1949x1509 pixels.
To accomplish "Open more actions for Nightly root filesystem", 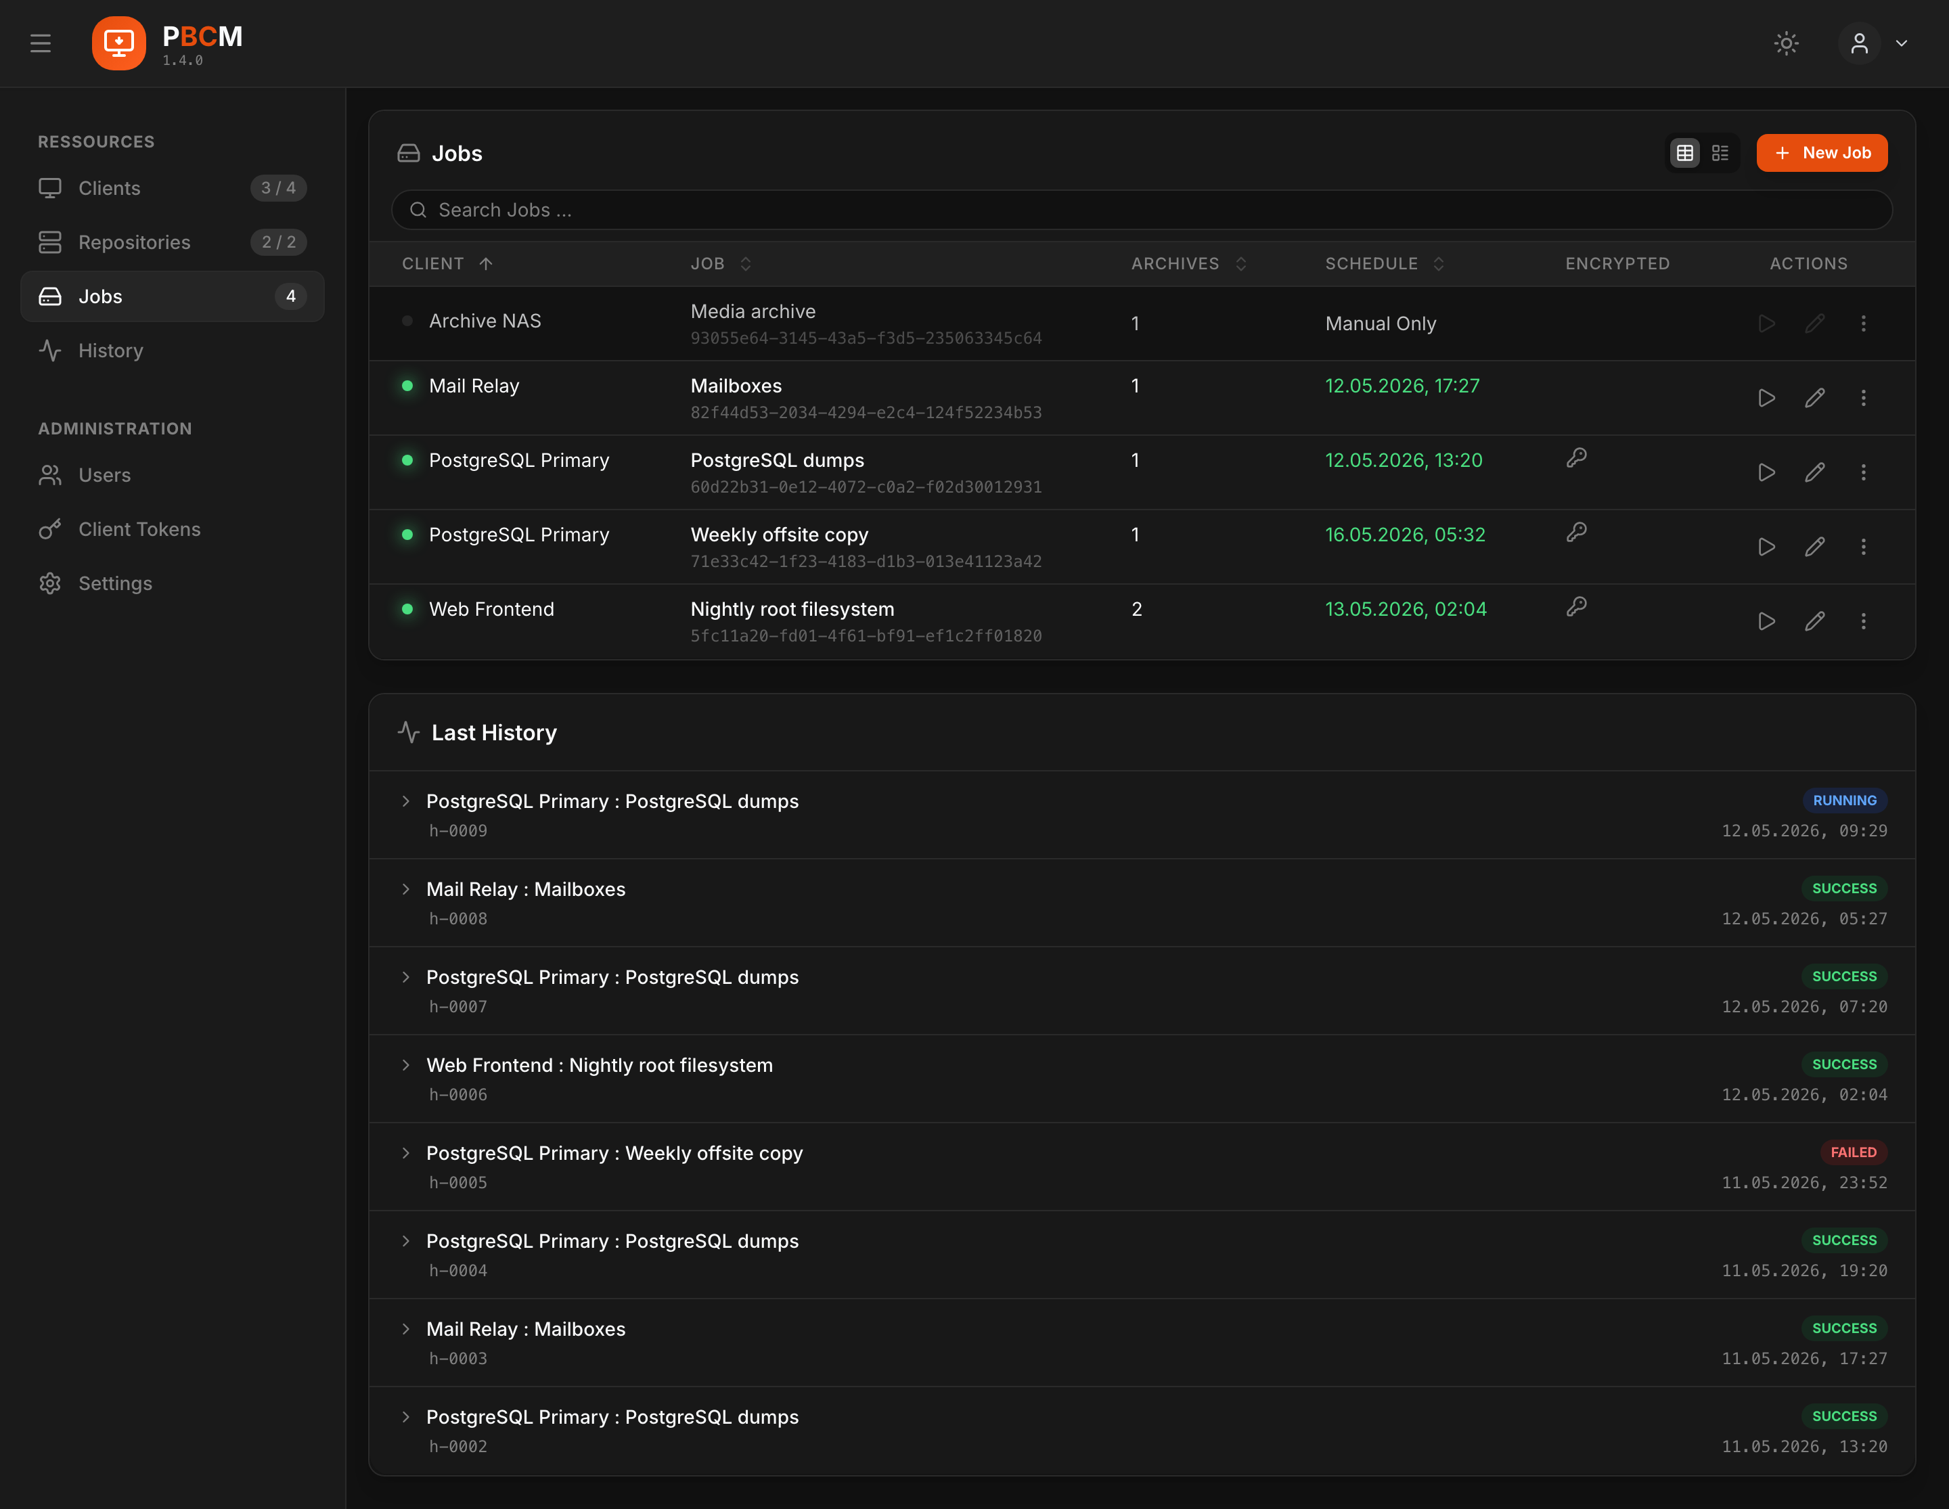I will (x=1863, y=621).
